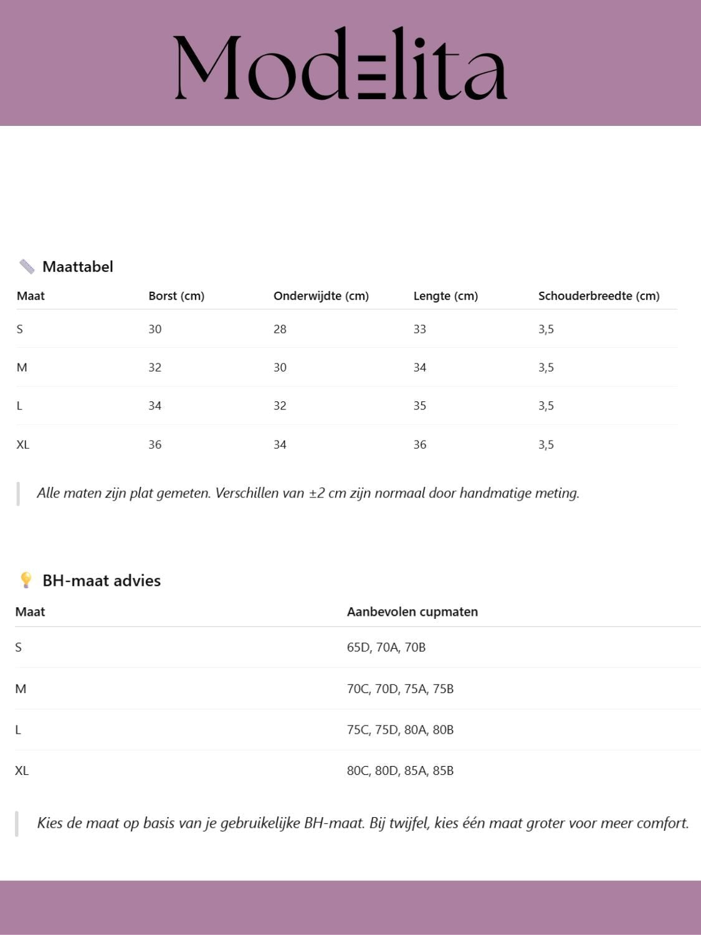Screen dimensions: 701x935
Task: Click the Maattabel heading
Action: coord(78,267)
